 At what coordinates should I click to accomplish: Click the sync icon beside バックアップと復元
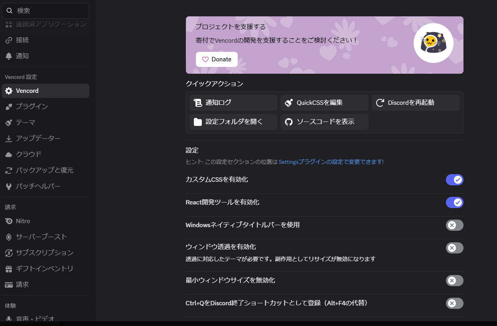[9, 171]
